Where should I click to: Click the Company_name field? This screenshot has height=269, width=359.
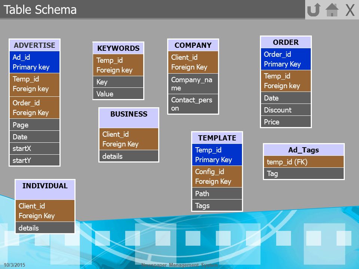pos(193,84)
